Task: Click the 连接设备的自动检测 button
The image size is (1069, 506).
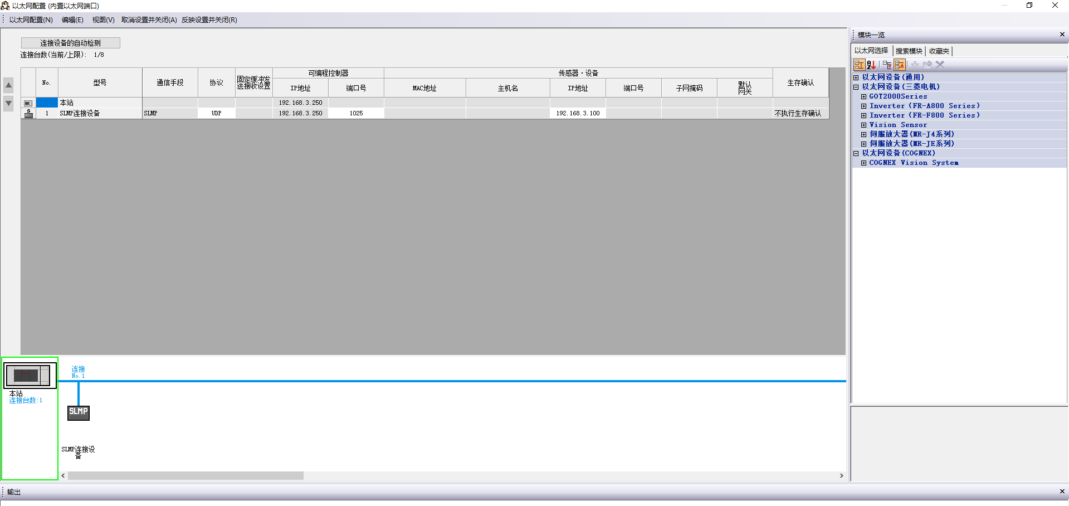Action: [x=70, y=43]
